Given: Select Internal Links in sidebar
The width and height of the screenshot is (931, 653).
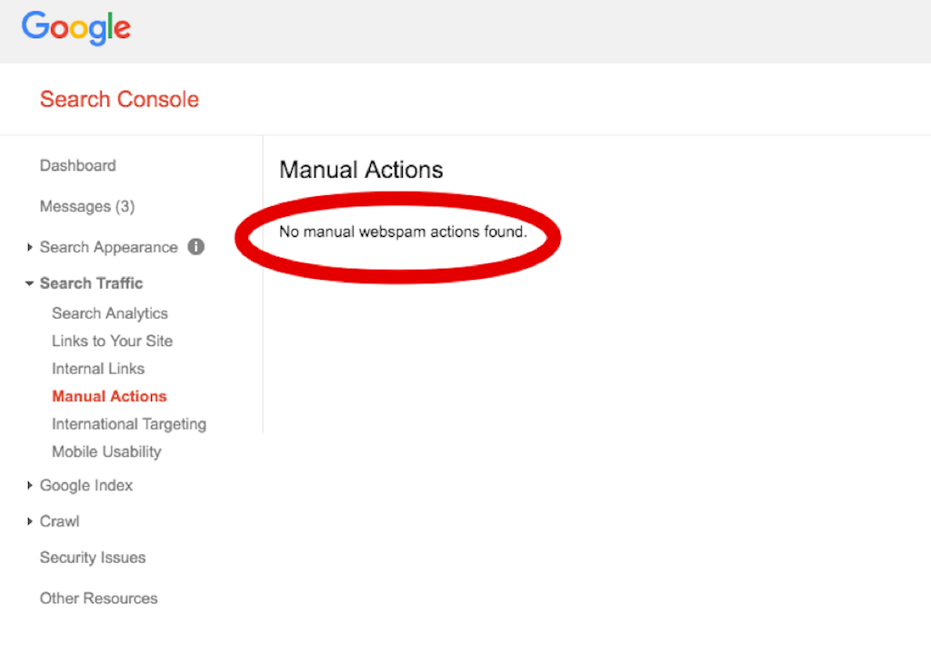Looking at the screenshot, I should (98, 369).
